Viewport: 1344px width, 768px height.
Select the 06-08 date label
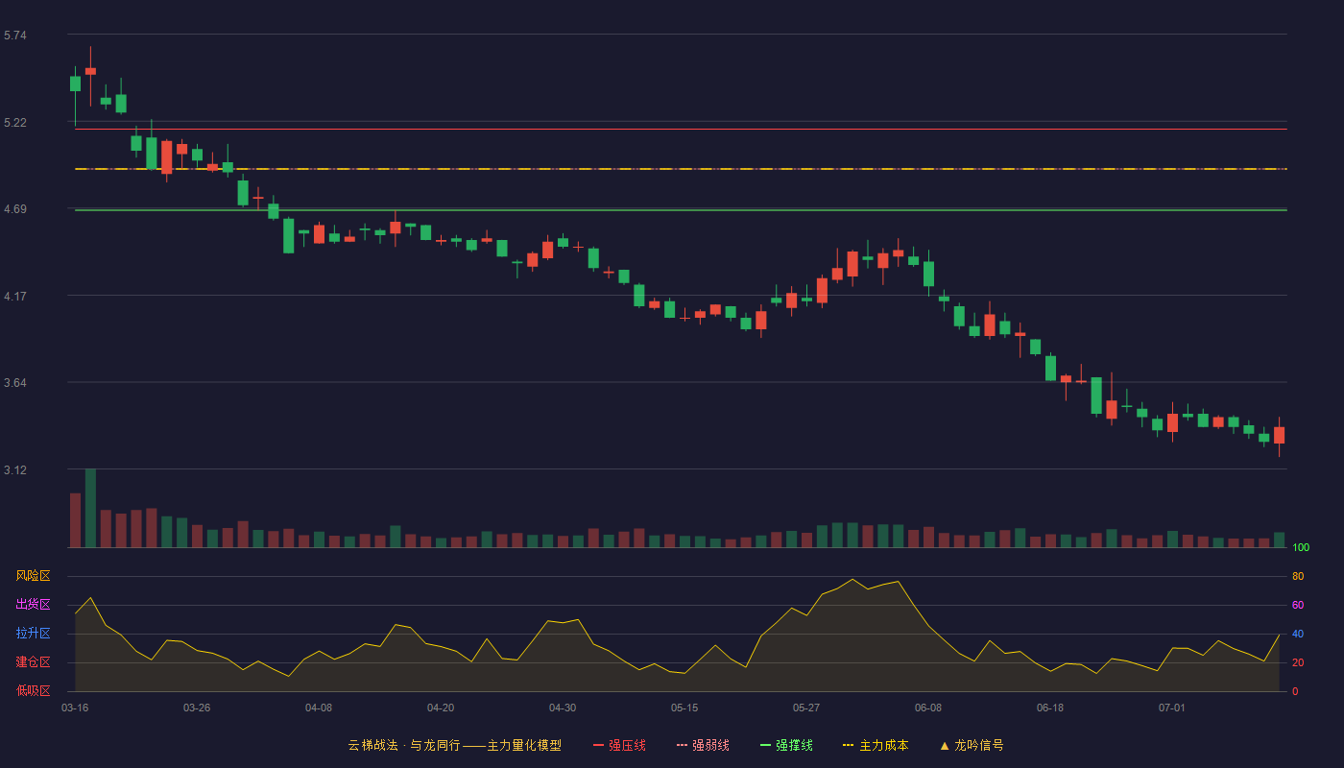[x=928, y=708]
